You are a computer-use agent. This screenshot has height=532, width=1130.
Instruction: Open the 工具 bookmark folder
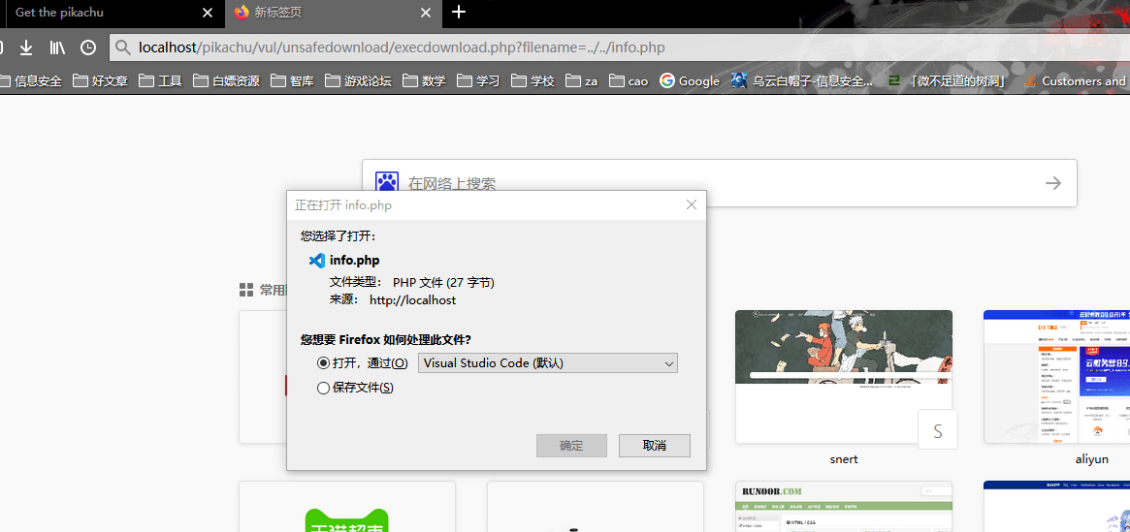coord(160,80)
